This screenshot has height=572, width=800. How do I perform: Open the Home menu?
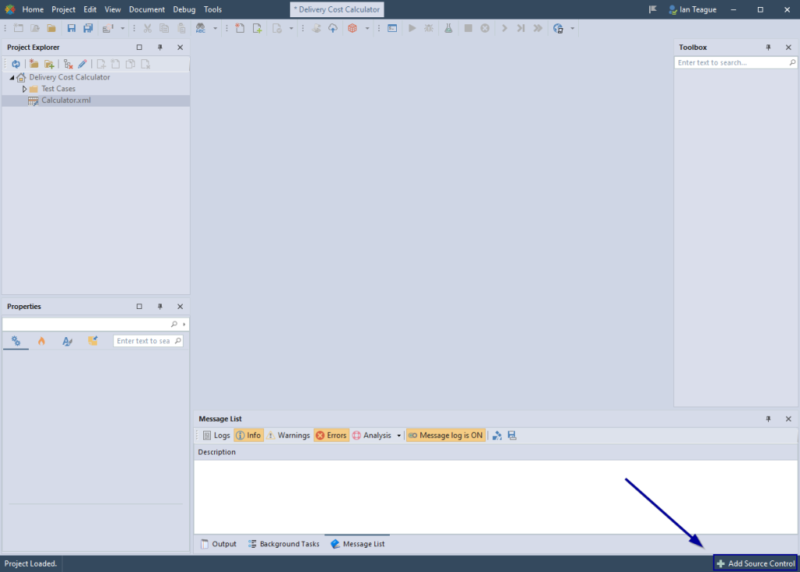coord(33,9)
